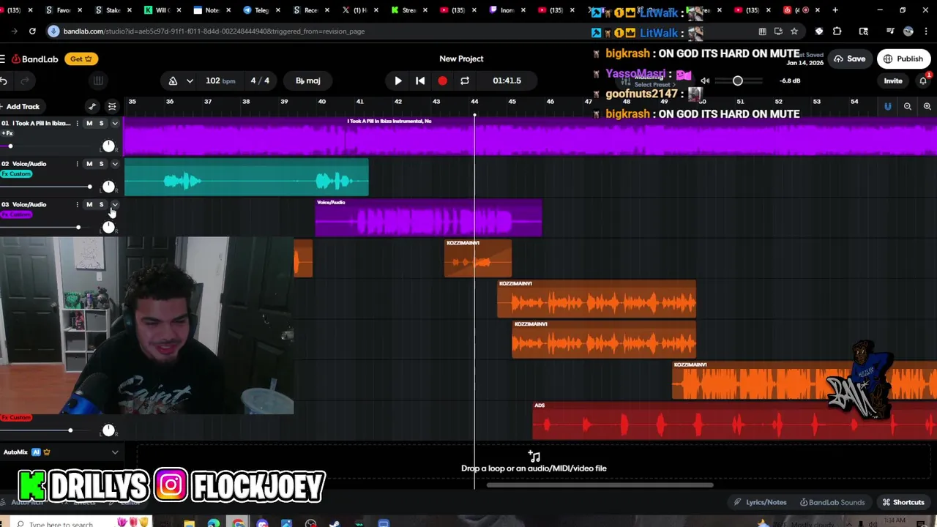Open the teal Fx Custom tag on track 02
The width and height of the screenshot is (937, 527).
(16, 173)
